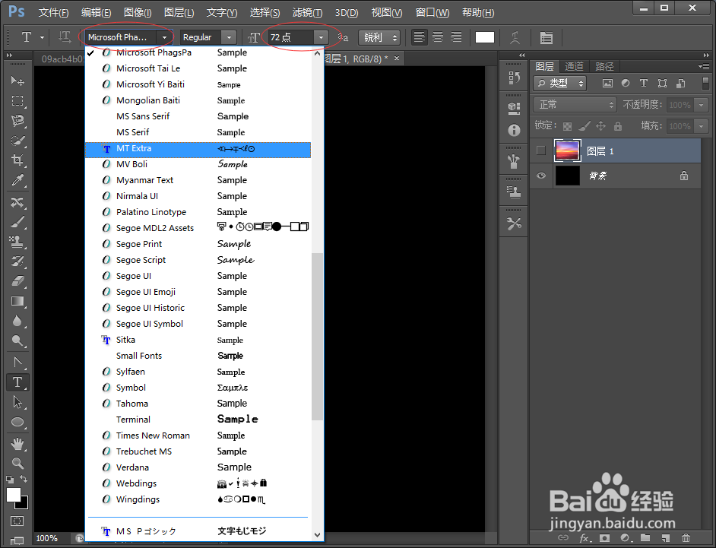Image resolution: width=716 pixels, height=548 pixels.
Task: Switch to the 路径 tab
Action: [604, 67]
